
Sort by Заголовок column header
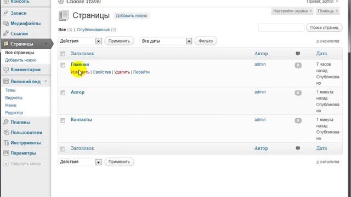pos(82,54)
